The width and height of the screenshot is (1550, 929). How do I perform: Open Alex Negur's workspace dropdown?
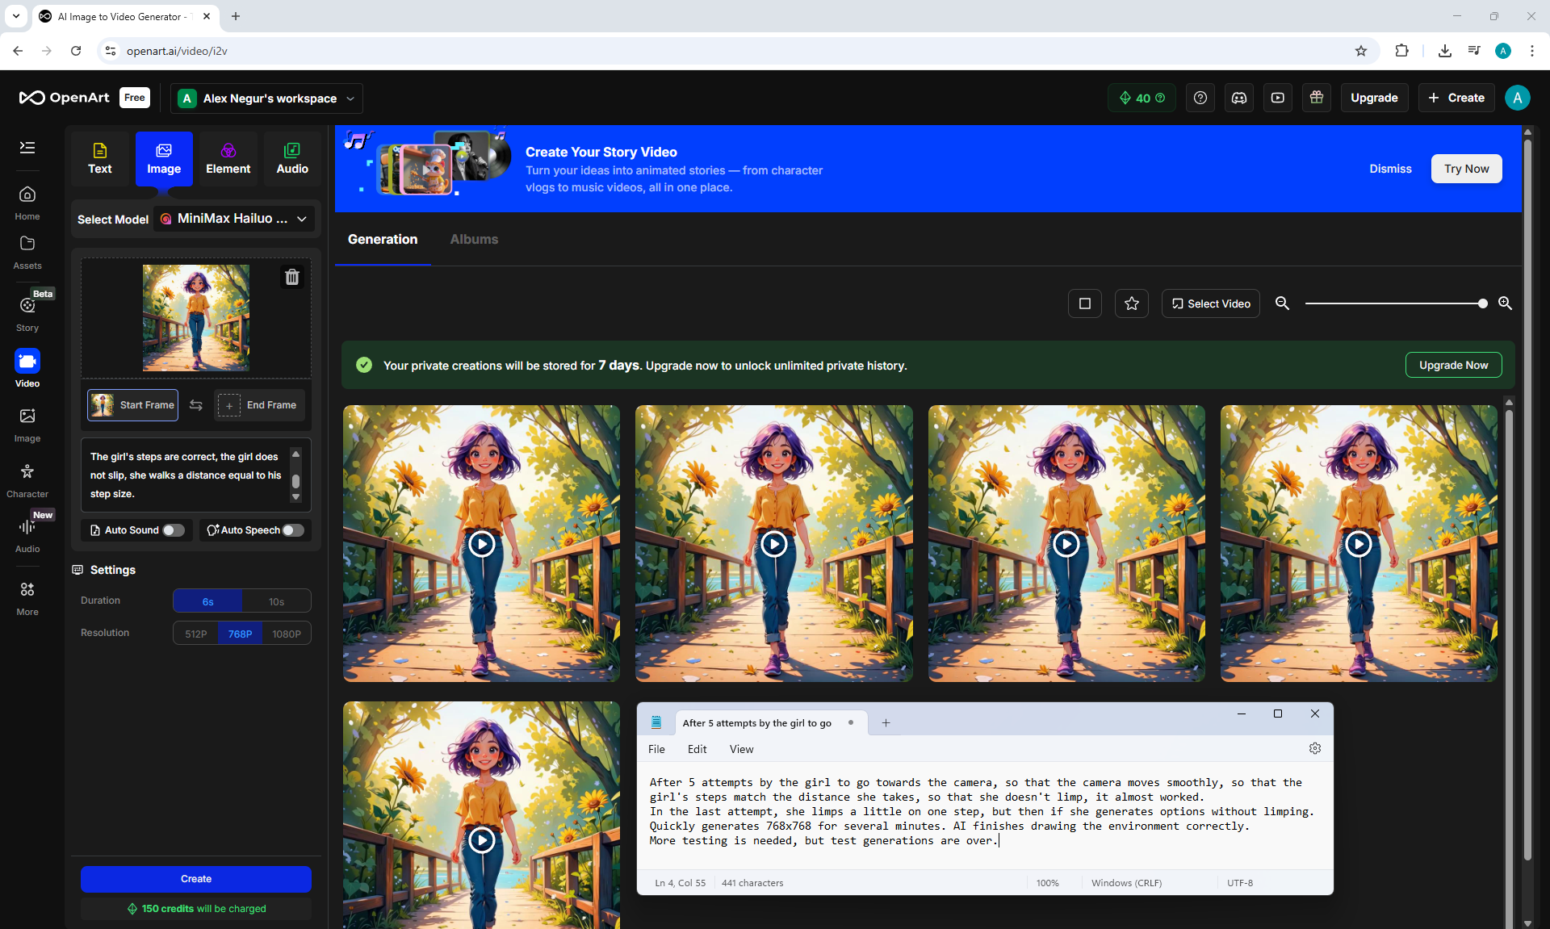(x=266, y=98)
